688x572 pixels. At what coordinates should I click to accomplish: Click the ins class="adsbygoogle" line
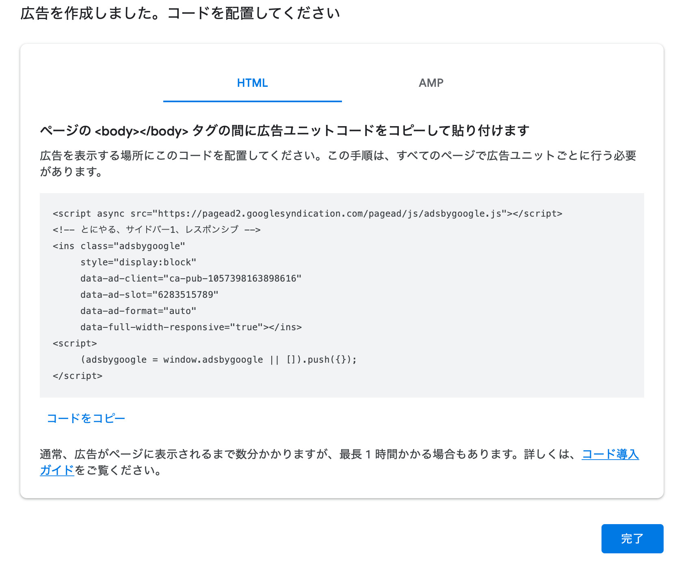click(119, 246)
